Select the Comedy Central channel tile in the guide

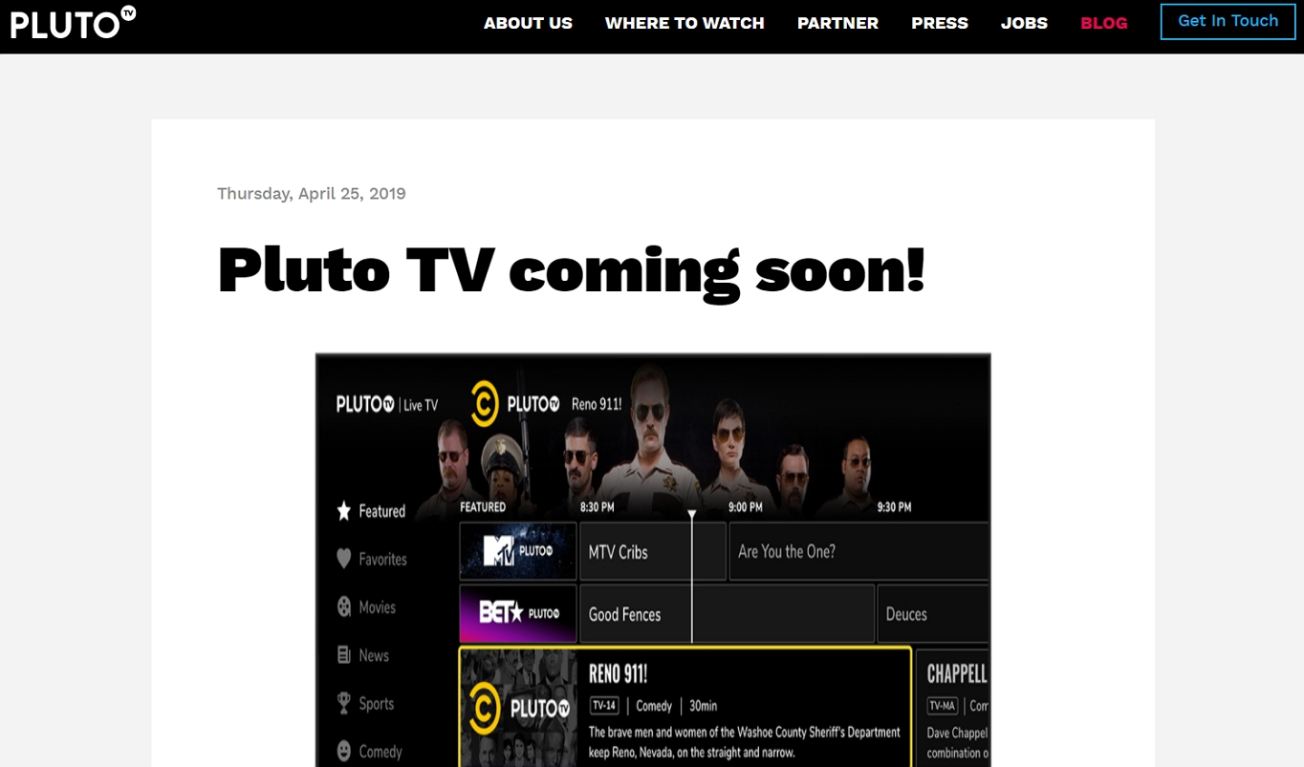click(x=518, y=707)
